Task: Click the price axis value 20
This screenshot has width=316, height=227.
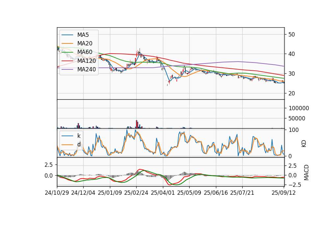Action: point(291,93)
